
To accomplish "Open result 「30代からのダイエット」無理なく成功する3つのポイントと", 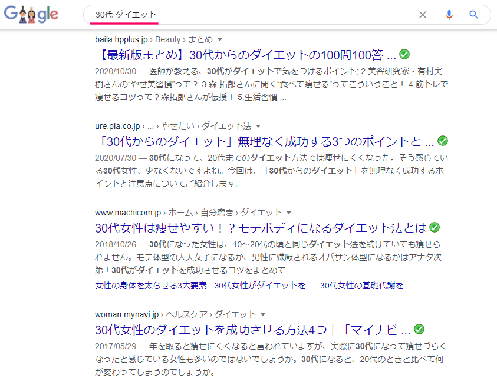I will (x=265, y=141).
